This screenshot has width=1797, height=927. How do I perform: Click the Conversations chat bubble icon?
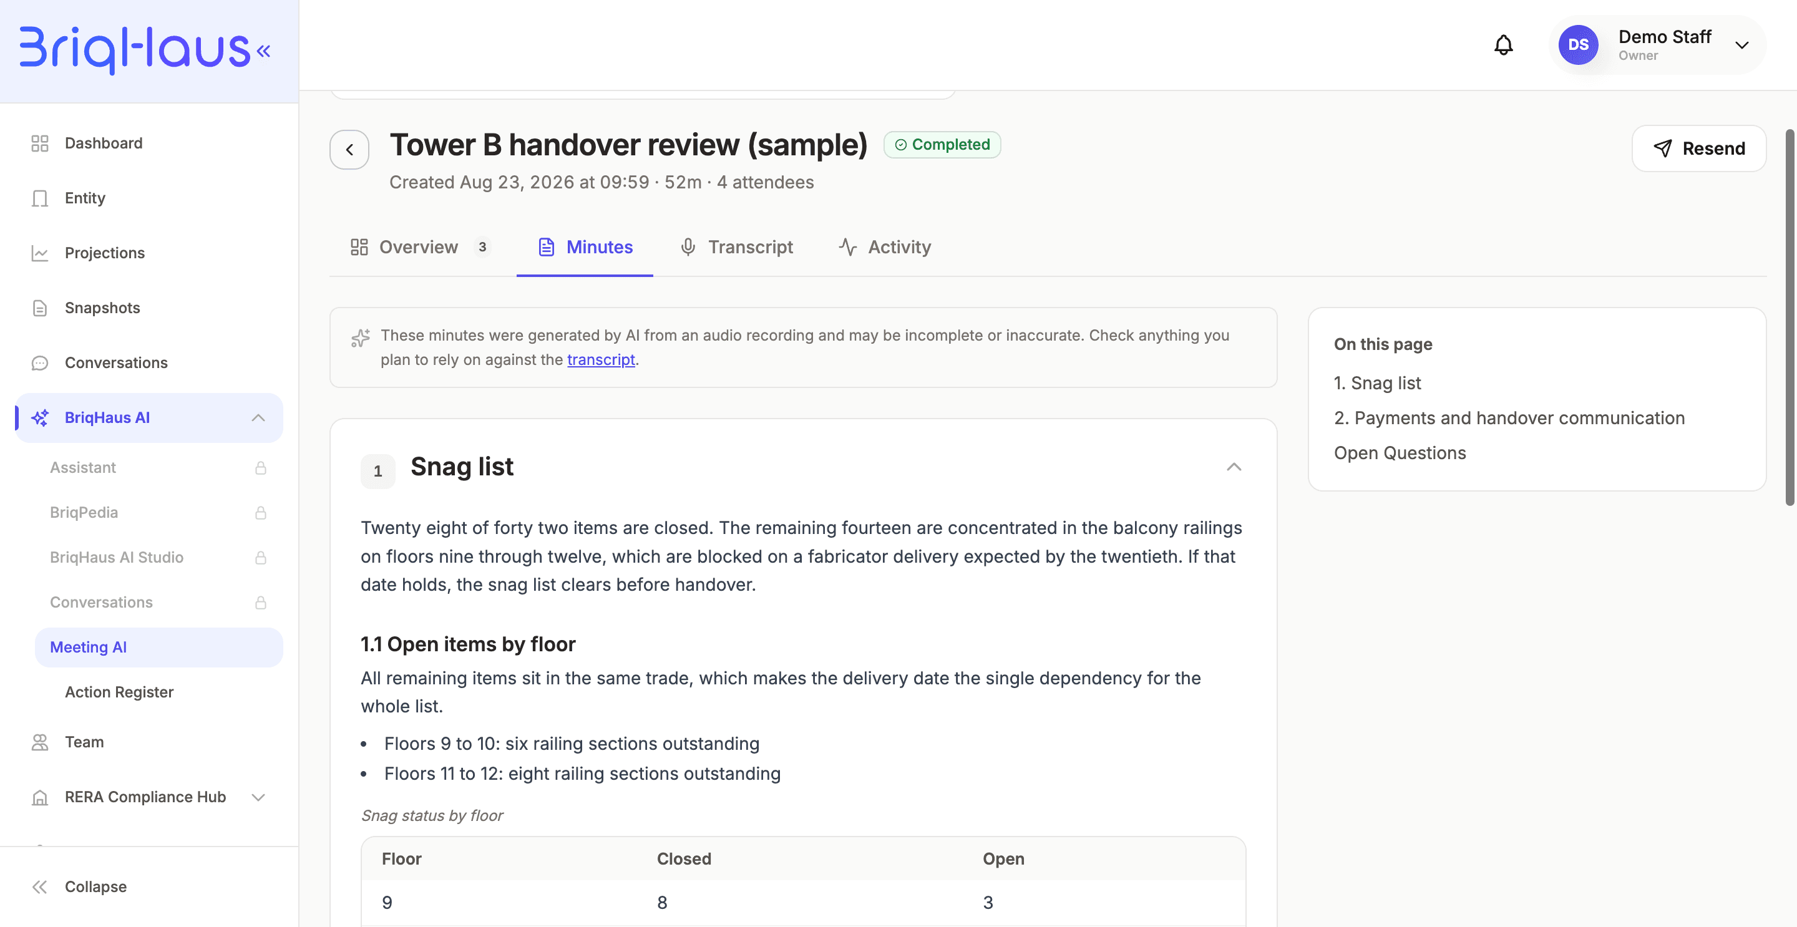coord(40,362)
